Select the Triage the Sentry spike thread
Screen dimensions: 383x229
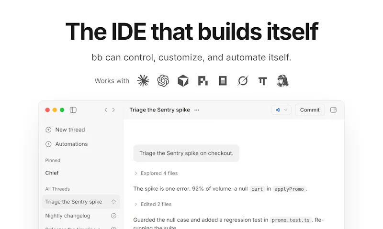[x=81, y=202]
